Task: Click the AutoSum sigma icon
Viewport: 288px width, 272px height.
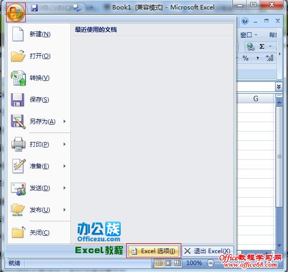Action: click(x=262, y=46)
